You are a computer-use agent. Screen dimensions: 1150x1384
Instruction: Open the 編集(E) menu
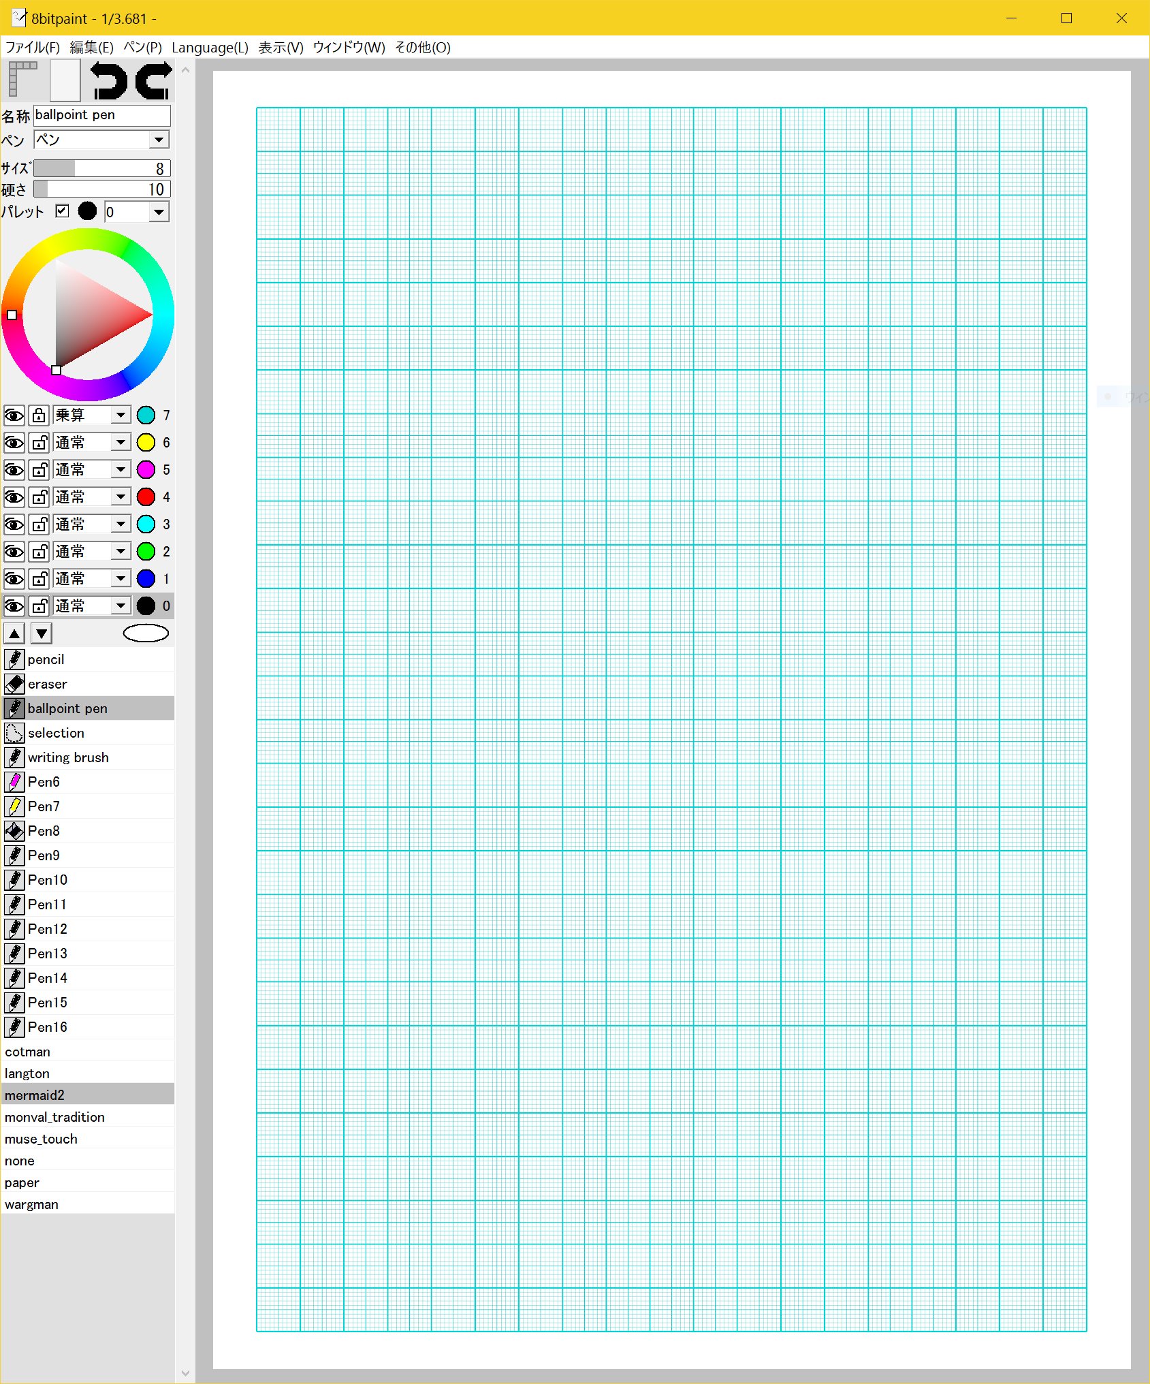[92, 47]
